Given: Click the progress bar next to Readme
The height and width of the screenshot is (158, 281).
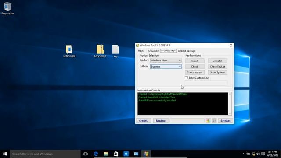Looking at the screenshot, I should coord(187,121).
